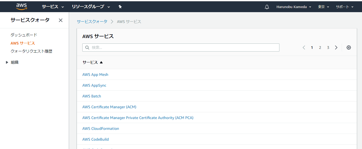Click the search field for services

pos(181,48)
